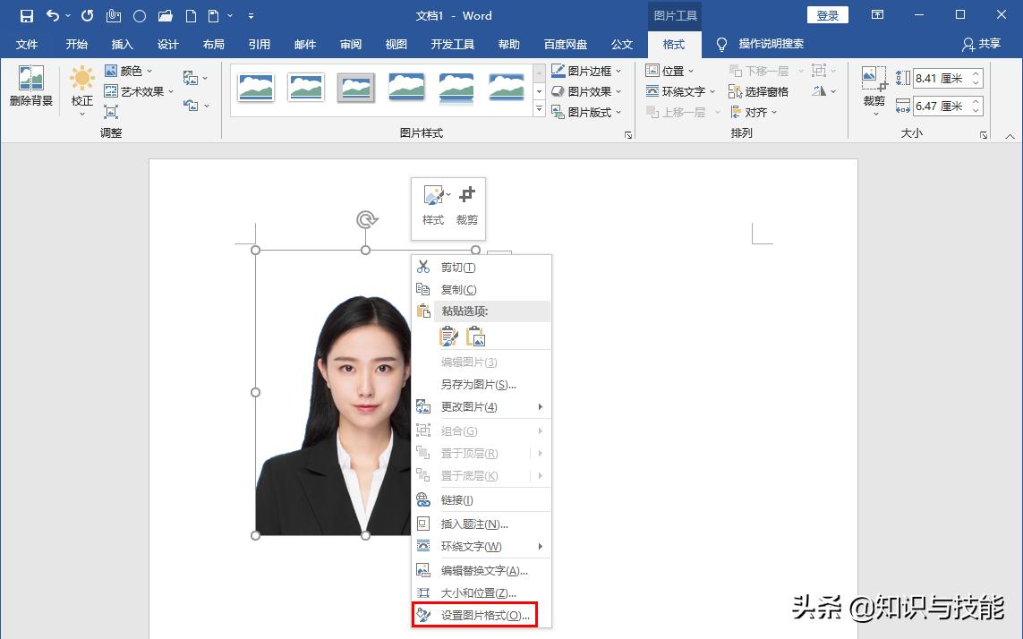Open 图片边框 (Picture Border) options
Screen dimensions: 1023x639
(x=587, y=70)
